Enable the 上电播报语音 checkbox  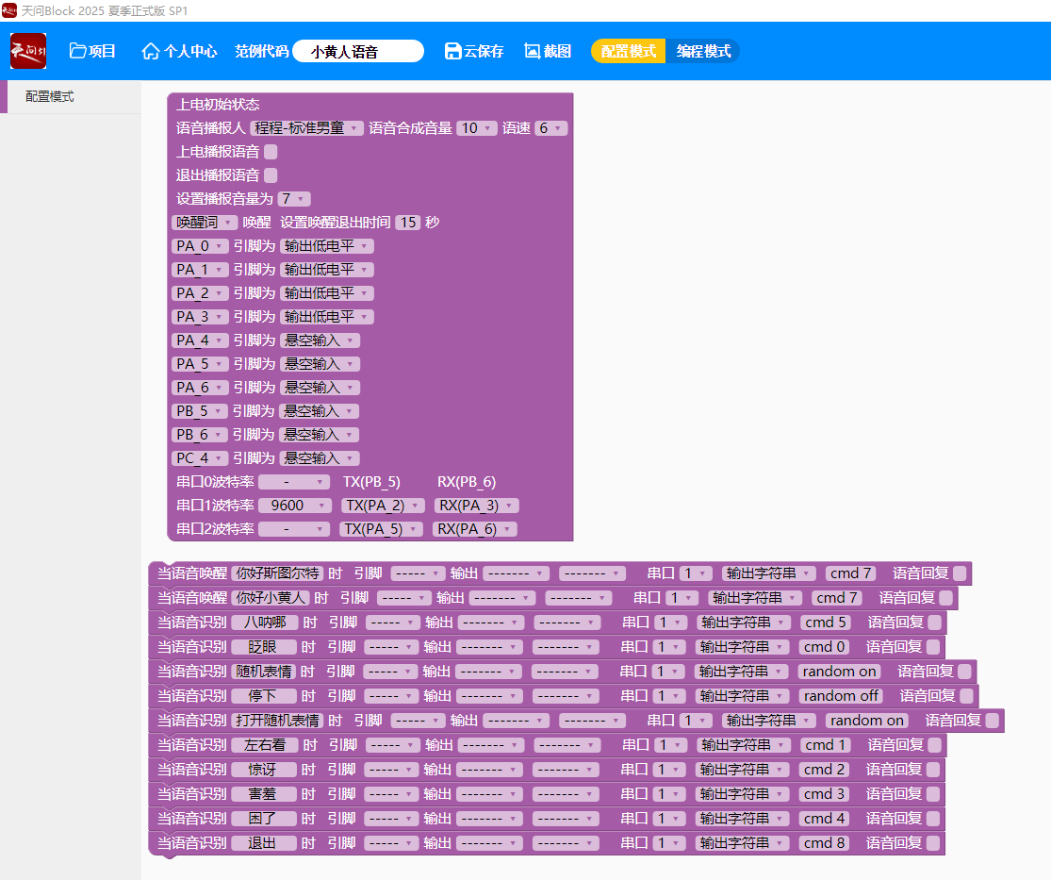[271, 152]
